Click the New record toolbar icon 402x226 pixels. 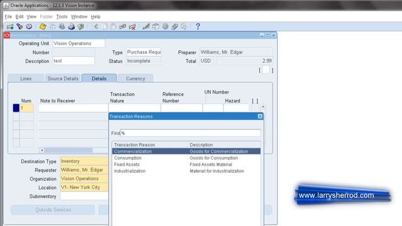coord(10,26)
